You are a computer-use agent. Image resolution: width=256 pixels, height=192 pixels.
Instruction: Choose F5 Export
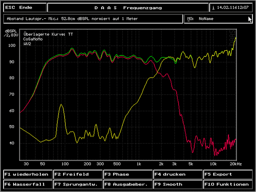coord(228,174)
